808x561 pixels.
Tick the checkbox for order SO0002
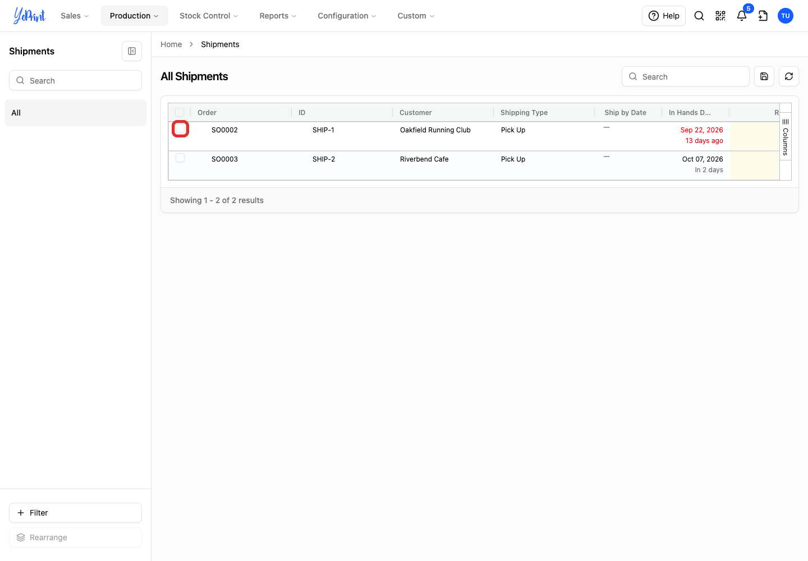pos(180,129)
